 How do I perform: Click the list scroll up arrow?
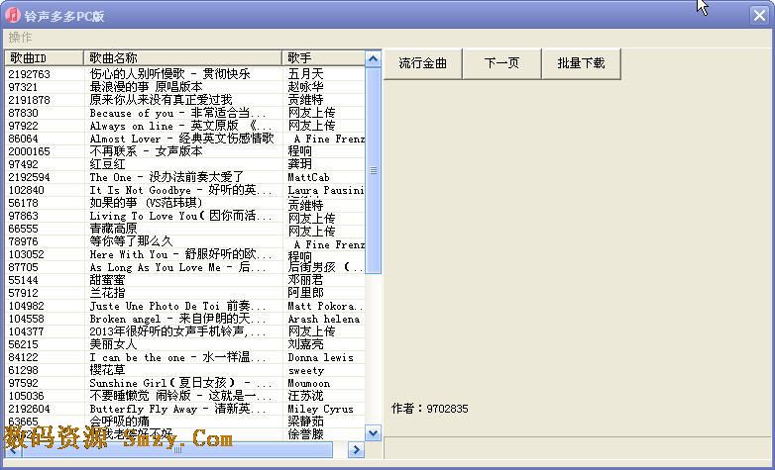click(374, 59)
